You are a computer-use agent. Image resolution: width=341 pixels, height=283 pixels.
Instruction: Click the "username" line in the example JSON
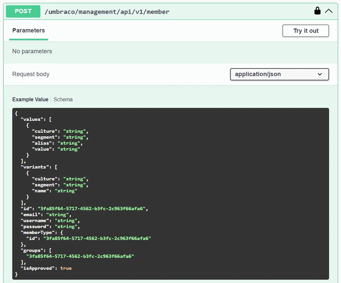pyautogui.click(x=50, y=220)
